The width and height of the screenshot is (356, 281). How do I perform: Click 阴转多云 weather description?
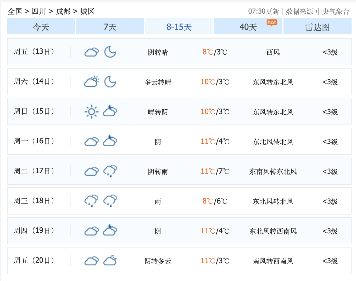click(158, 261)
